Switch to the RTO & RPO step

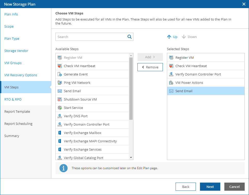[13, 100]
